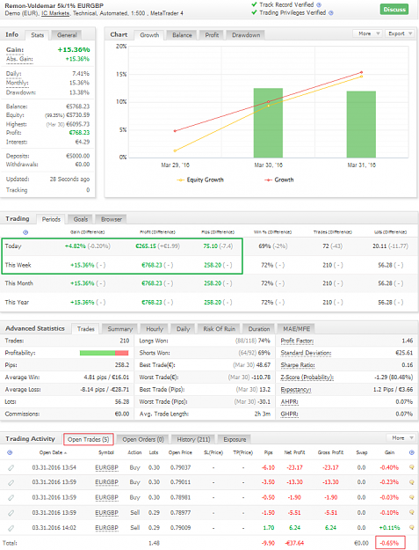Click comment icon on the -0.03% trade row
Screen dimensions: 419x550
pos(412,497)
